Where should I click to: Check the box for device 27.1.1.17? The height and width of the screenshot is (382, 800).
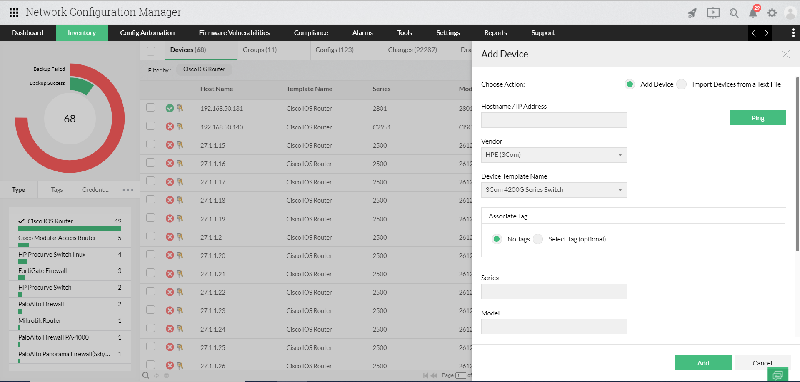pyautogui.click(x=151, y=181)
